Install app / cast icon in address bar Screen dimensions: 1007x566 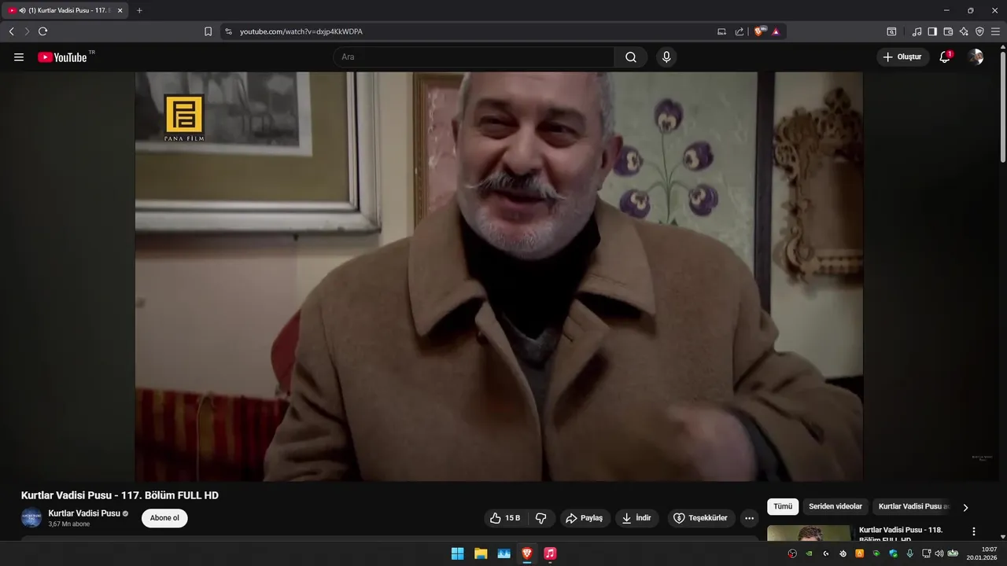tap(722, 31)
